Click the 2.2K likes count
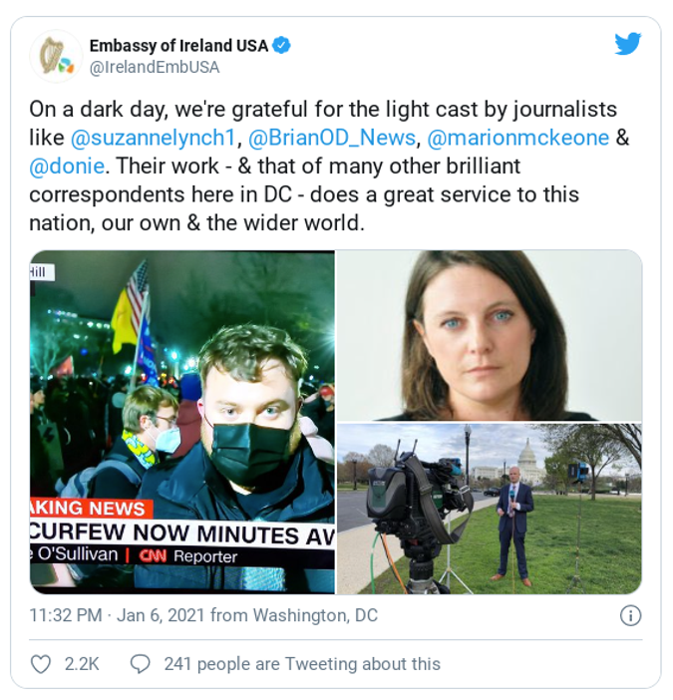This screenshot has height=700, width=673. tap(82, 664)
